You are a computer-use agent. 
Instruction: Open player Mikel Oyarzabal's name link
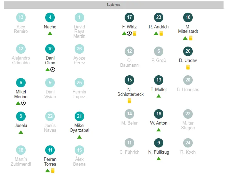point(79,128)
